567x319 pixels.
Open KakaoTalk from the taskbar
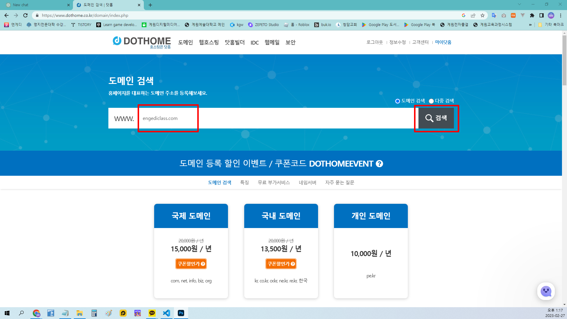pos(152,313)
